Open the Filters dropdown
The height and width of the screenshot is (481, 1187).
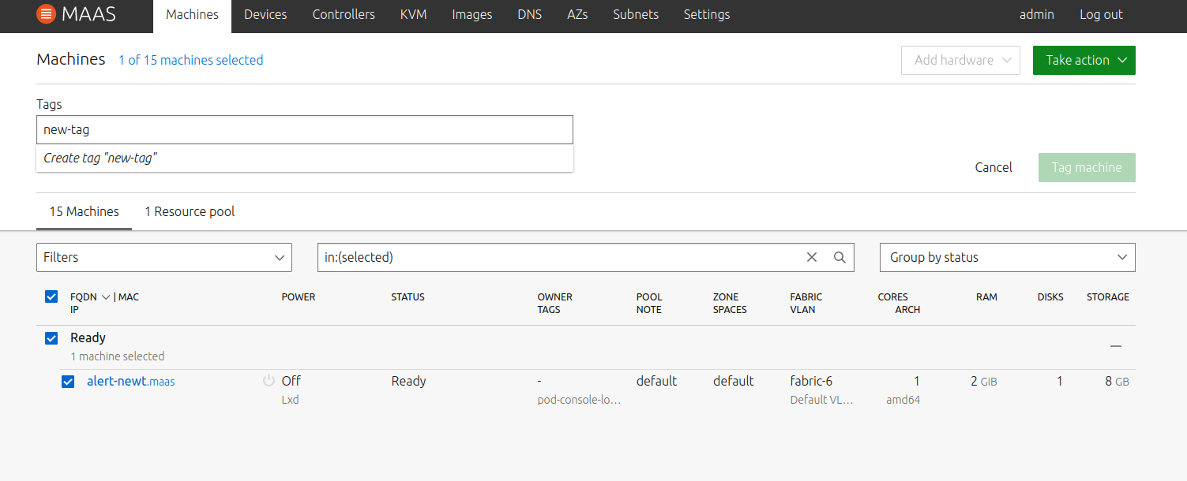point(164,257)
